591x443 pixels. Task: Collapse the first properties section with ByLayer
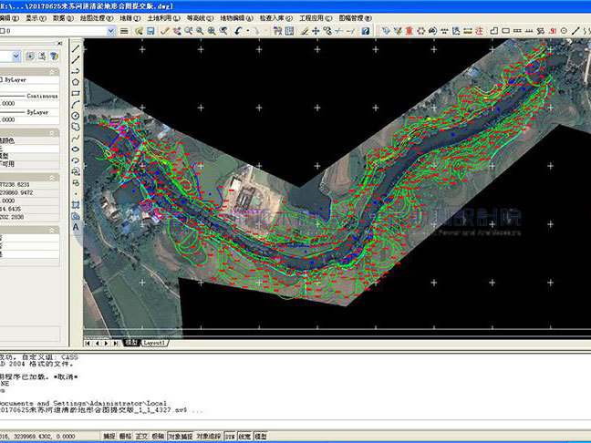[x=52, y=72]
